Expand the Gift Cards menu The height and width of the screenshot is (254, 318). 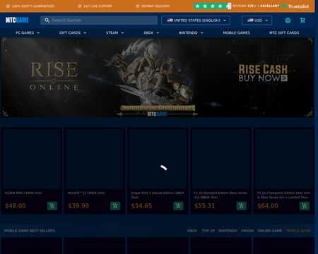click(x=73, y=32)
